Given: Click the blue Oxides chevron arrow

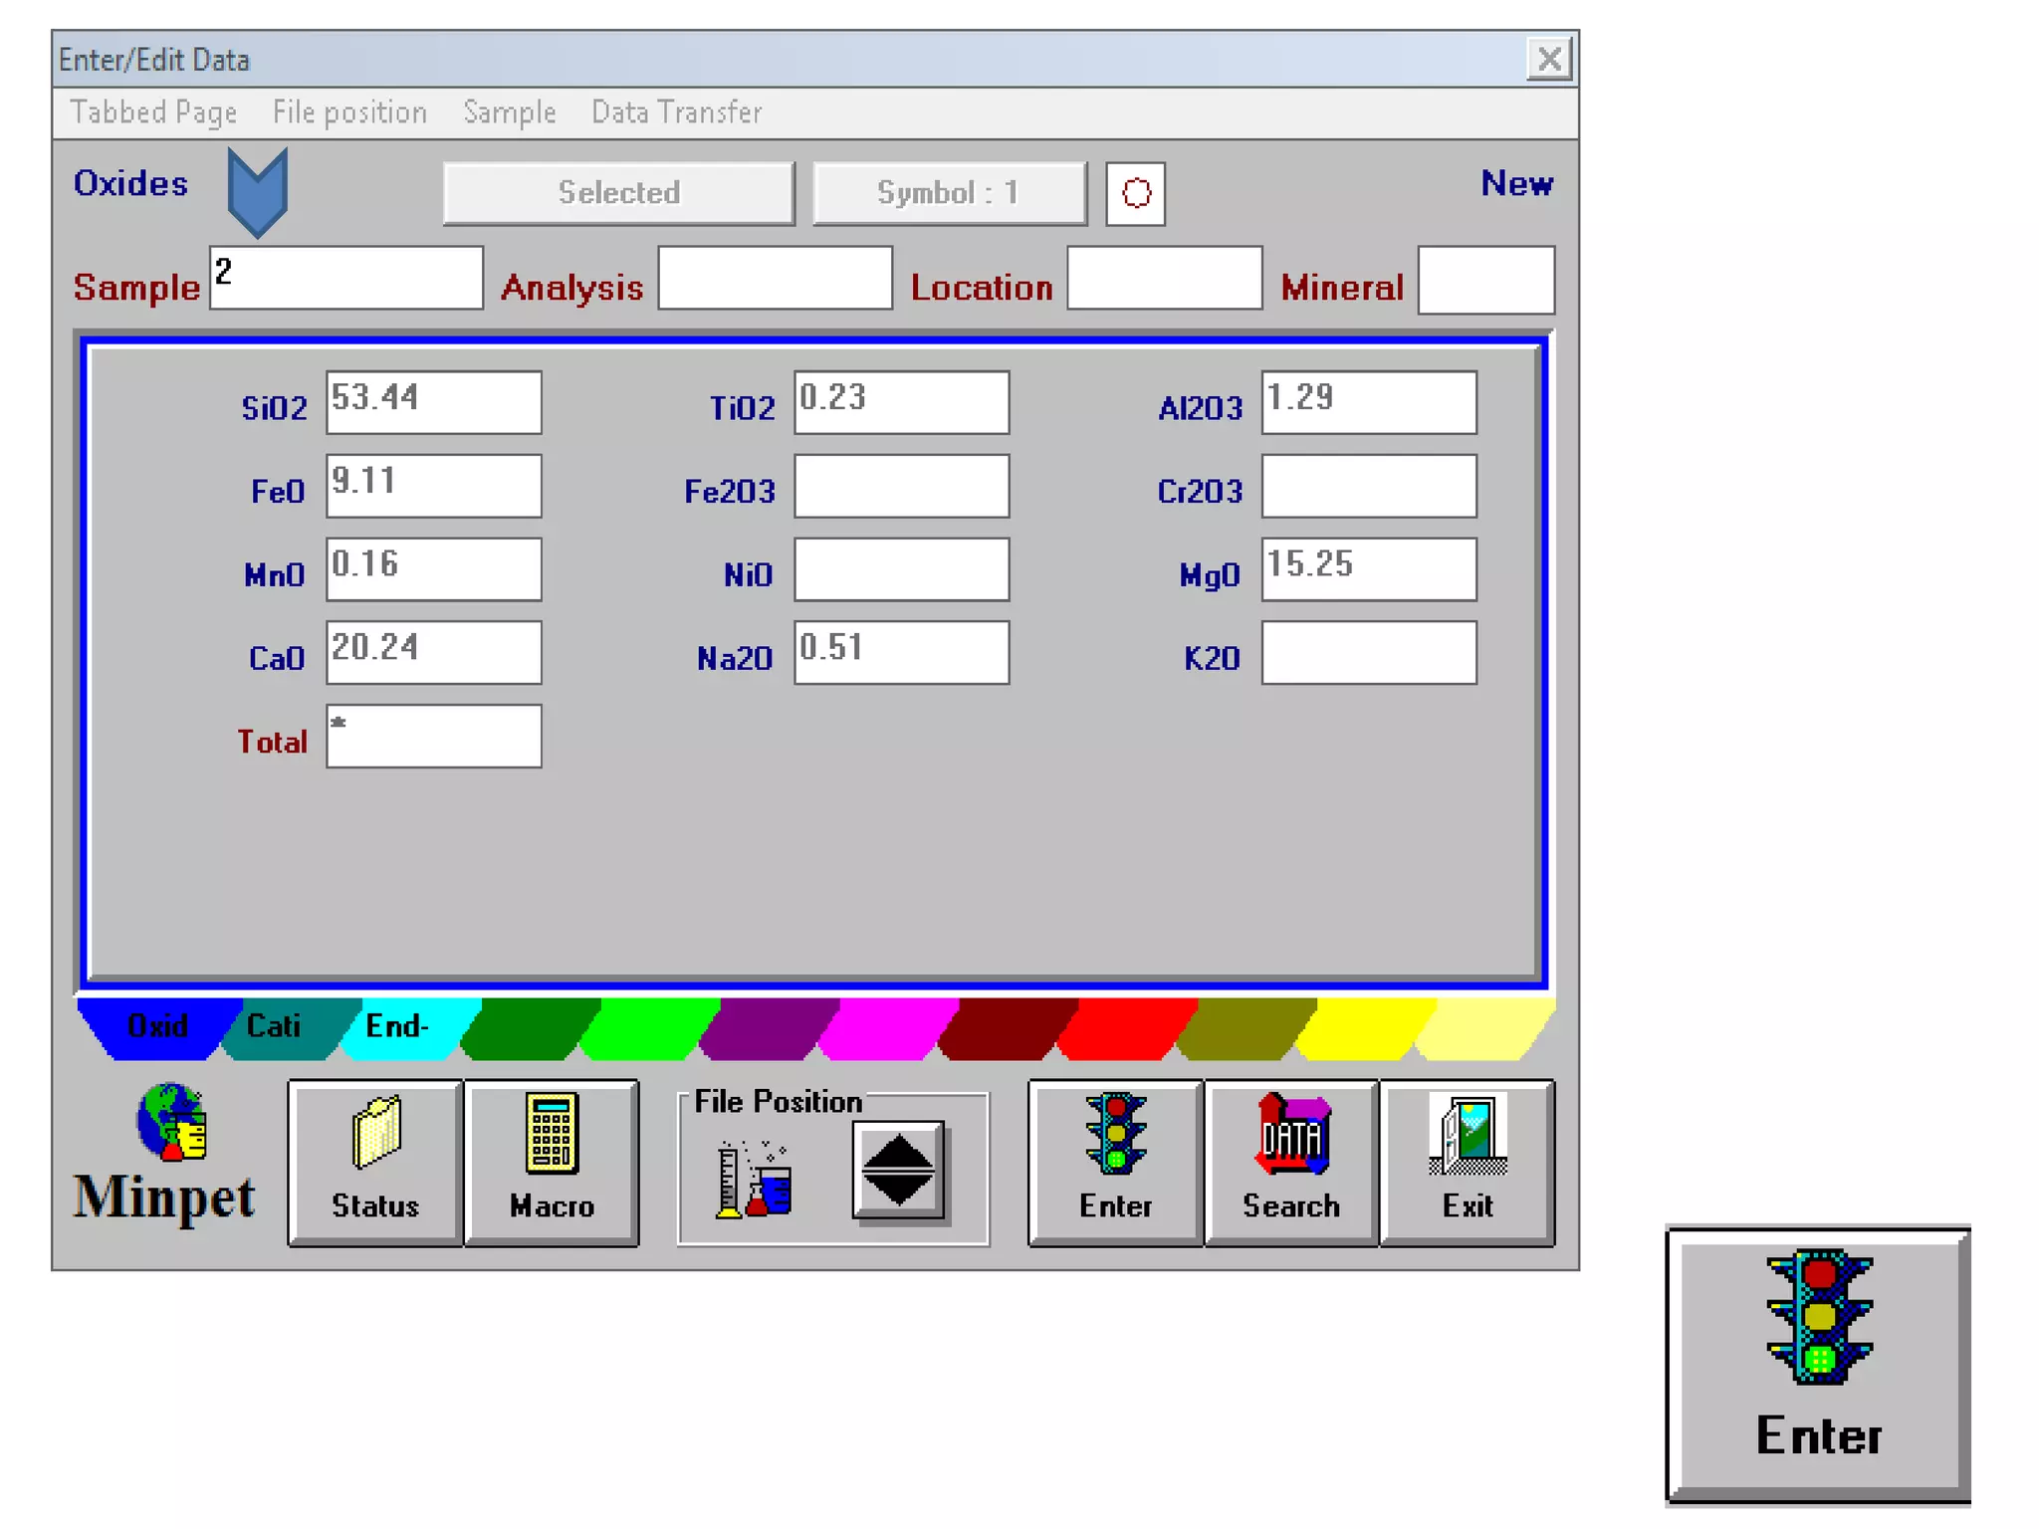Looking at the screenshot, I should 257,191.
